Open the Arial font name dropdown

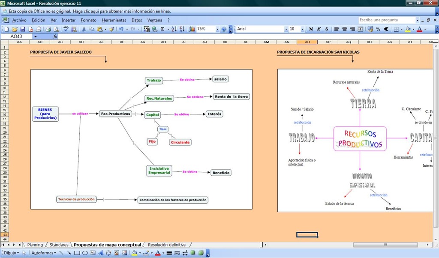click(286, 29)
